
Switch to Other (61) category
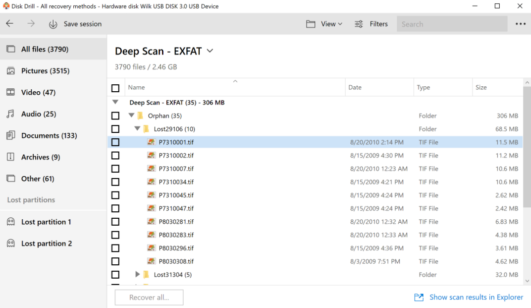click(53, 179)
